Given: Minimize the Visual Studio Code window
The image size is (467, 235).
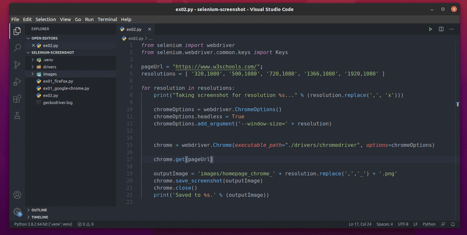Looking at the screenshot, I should pos(432,9).
